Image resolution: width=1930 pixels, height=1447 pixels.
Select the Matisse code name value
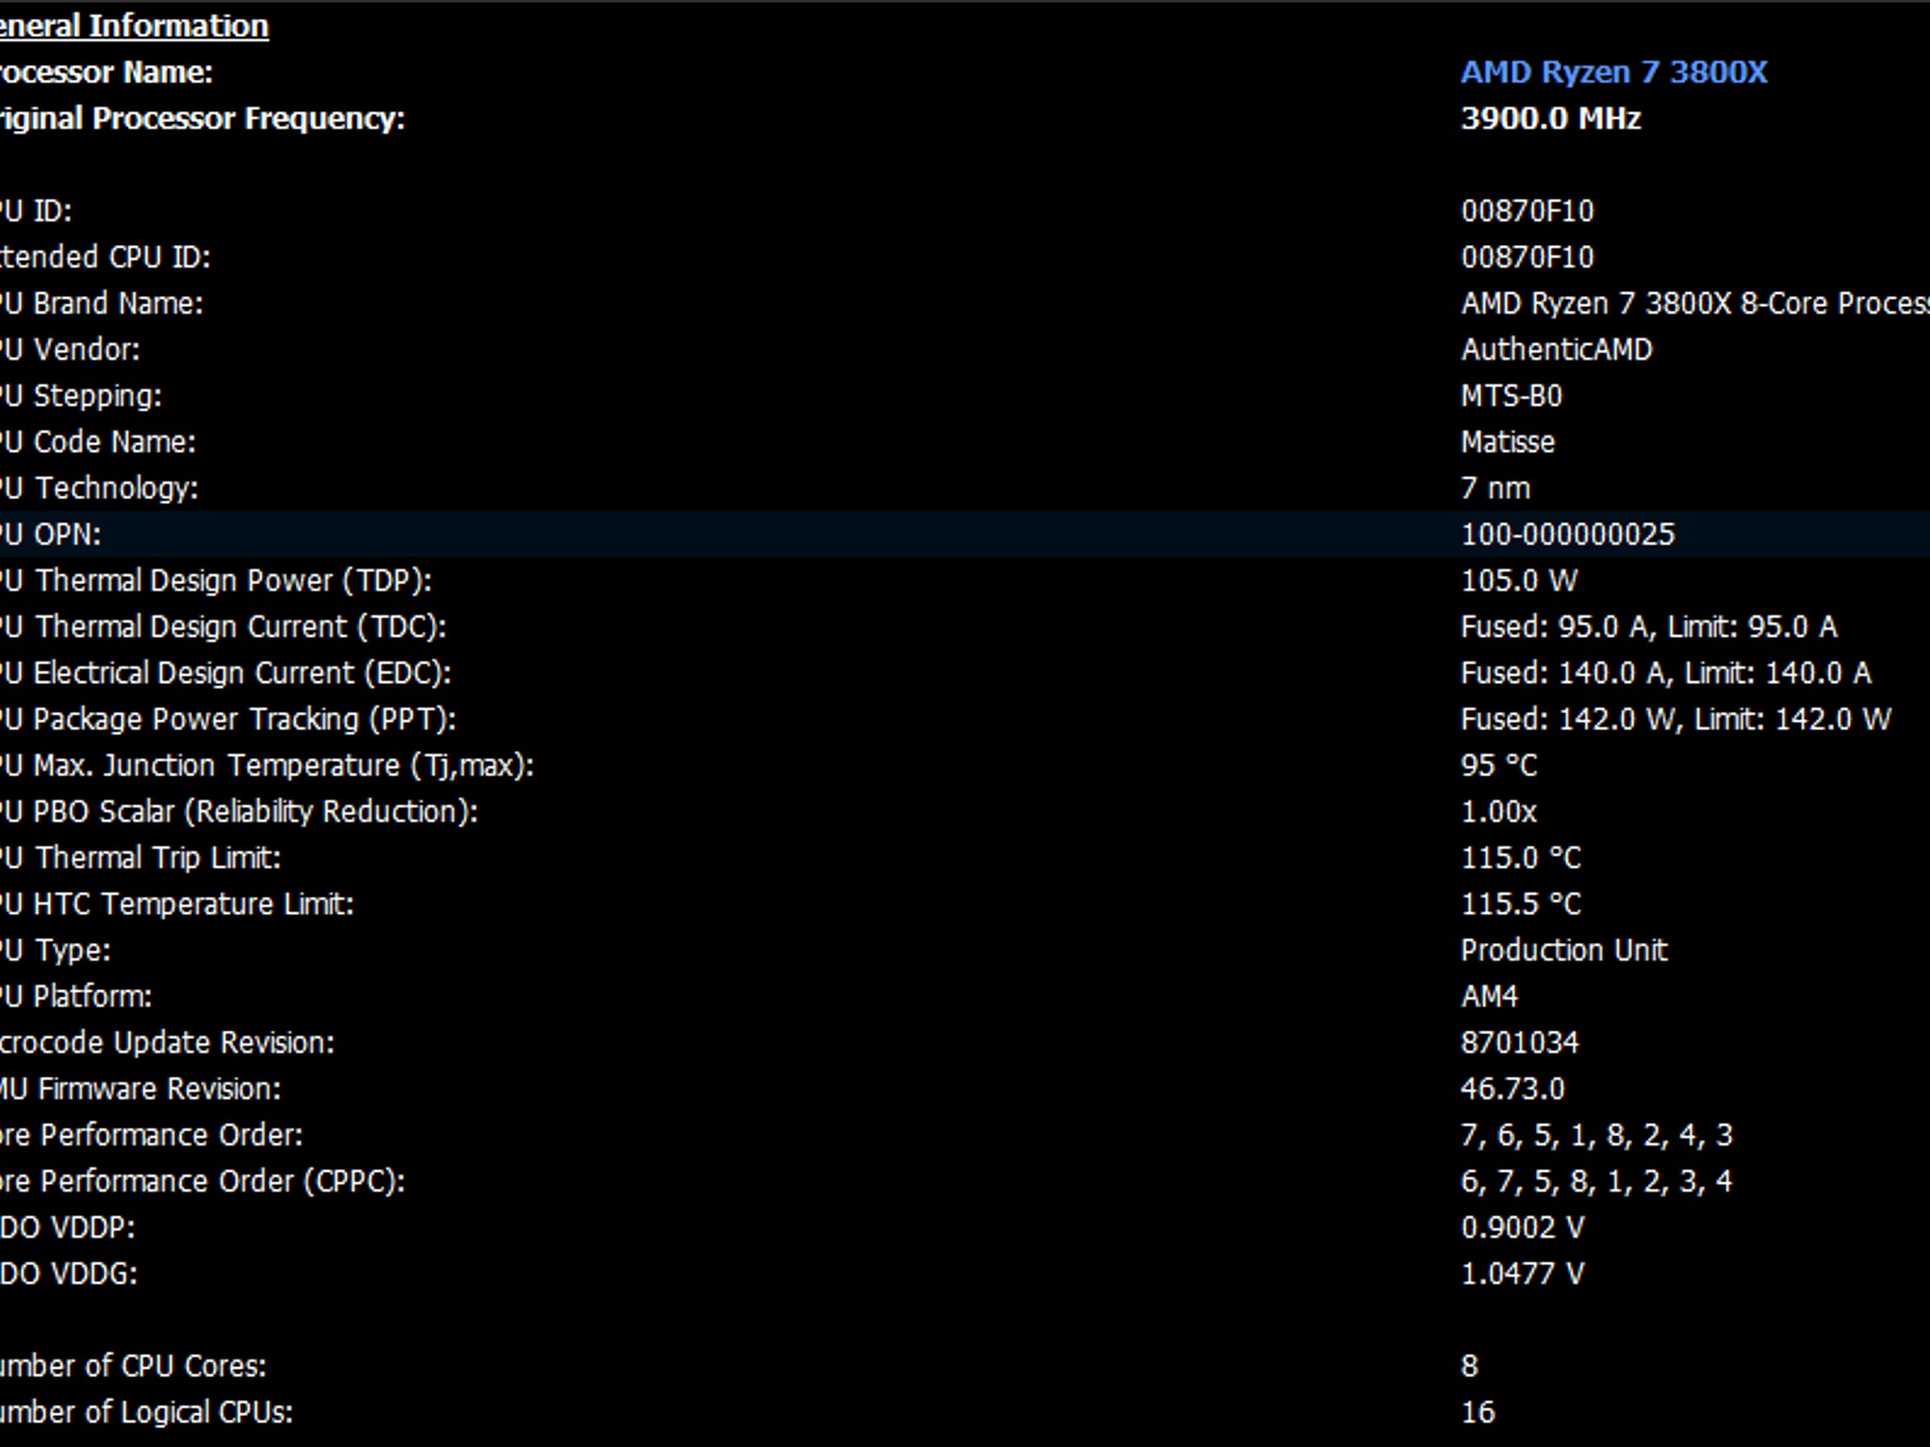point(1507,442)
